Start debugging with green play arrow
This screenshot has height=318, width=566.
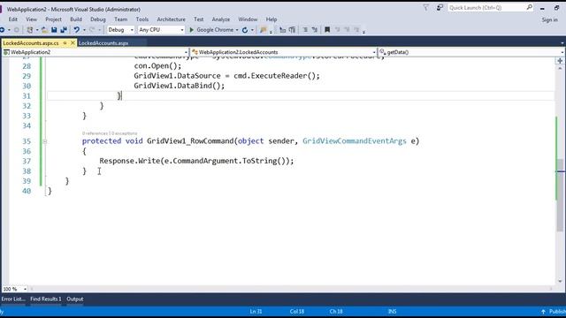(x=192, y=30)
